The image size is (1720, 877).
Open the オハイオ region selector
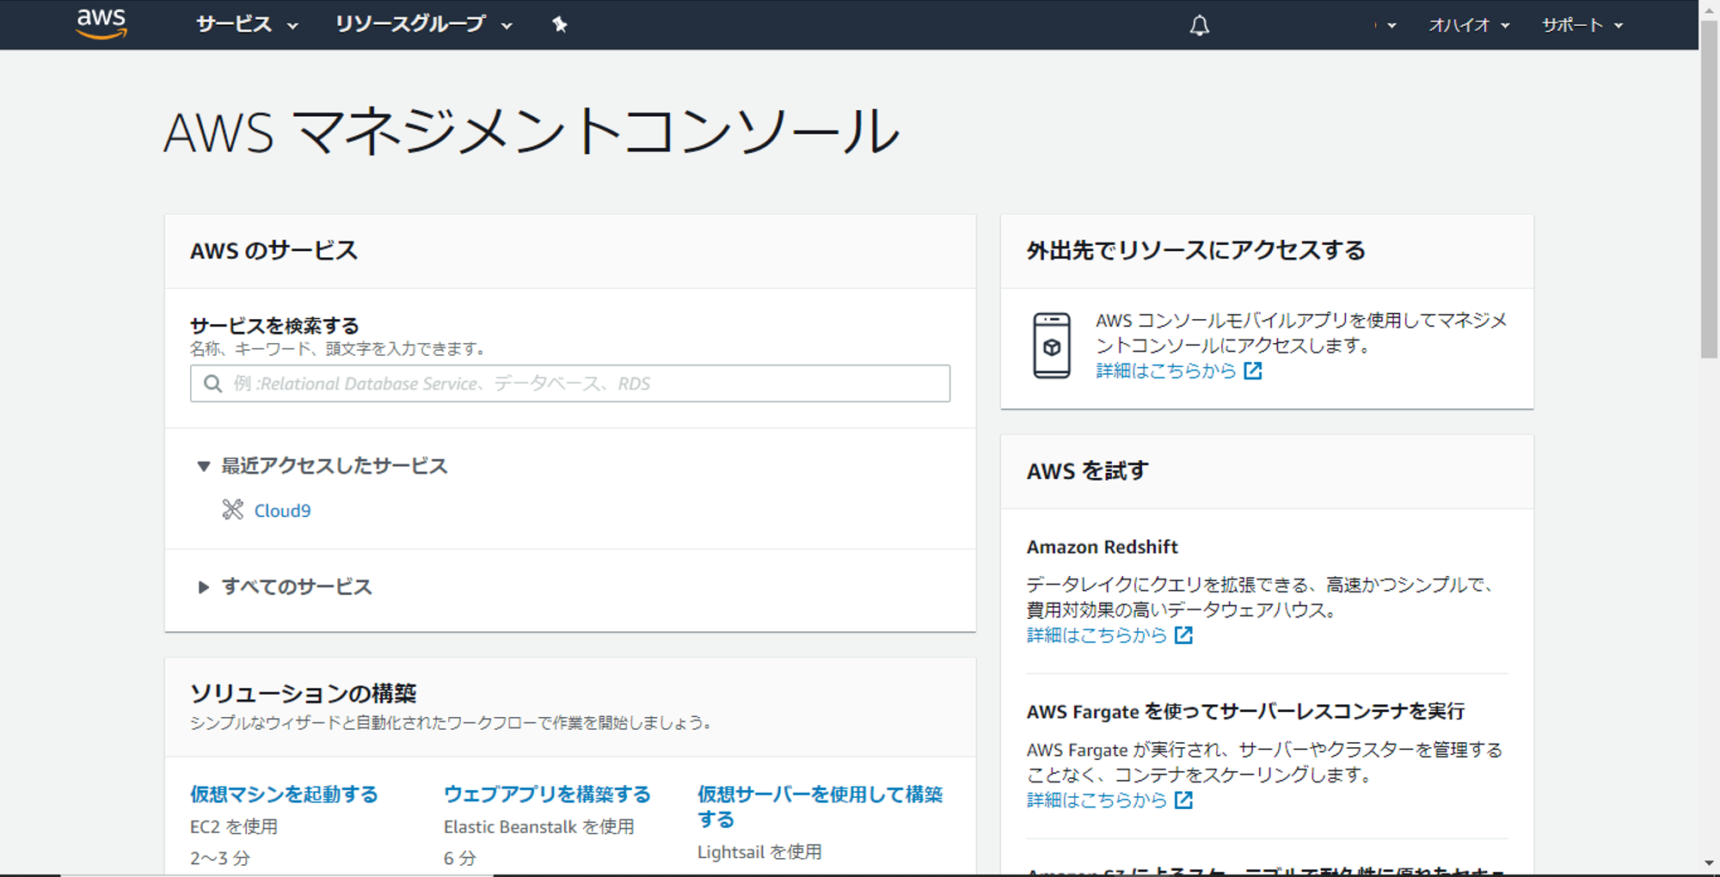[1469, 26]
